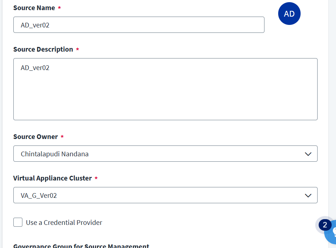Click the required asterisk beside Source Name

click(59, 8)
